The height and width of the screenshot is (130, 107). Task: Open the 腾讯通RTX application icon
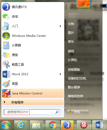6,7
